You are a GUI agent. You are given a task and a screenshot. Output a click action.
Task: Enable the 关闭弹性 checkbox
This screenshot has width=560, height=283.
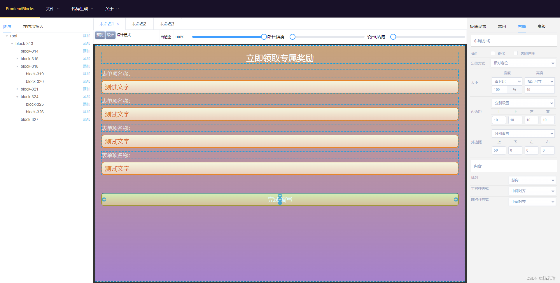tap(516, 53)
